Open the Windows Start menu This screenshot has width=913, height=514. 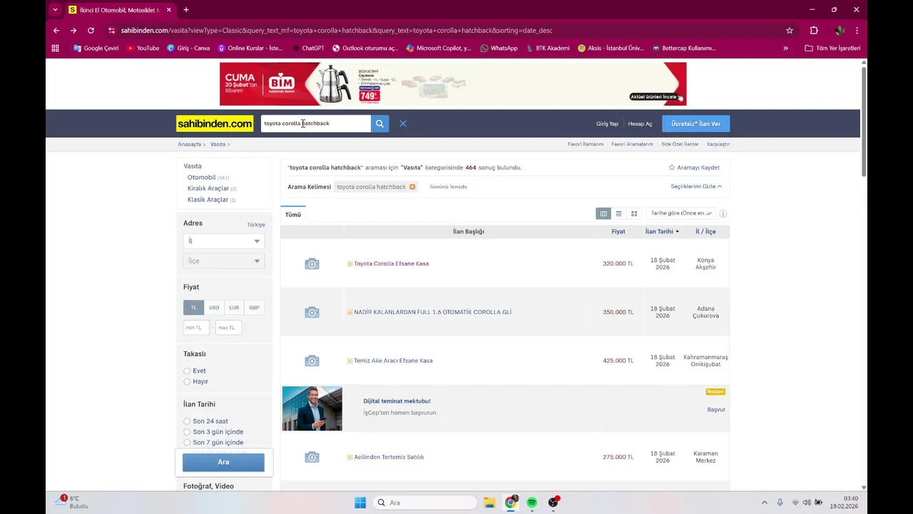(x=360, y=503)
